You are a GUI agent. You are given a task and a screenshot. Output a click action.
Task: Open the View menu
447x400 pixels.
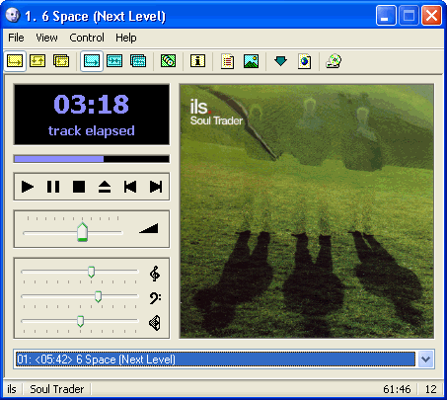46,38
